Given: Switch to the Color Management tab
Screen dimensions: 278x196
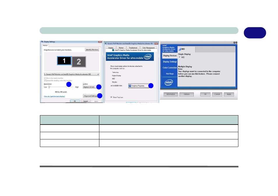Looking at the screenshot, I should 148,48.
